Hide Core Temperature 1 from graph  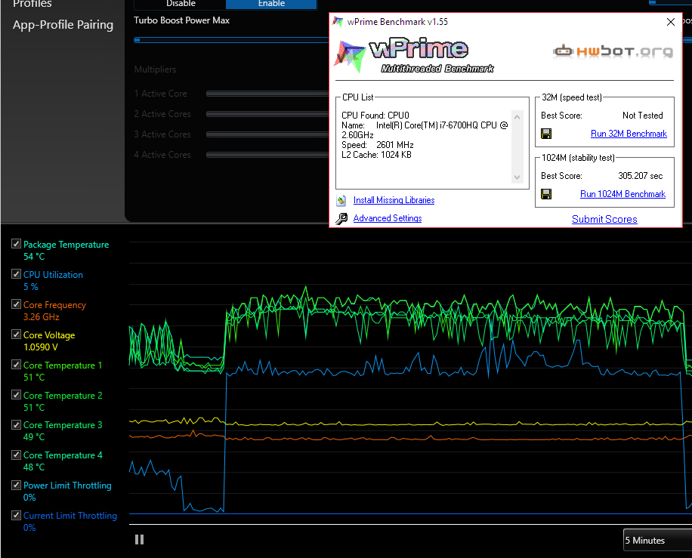[17, 365]
